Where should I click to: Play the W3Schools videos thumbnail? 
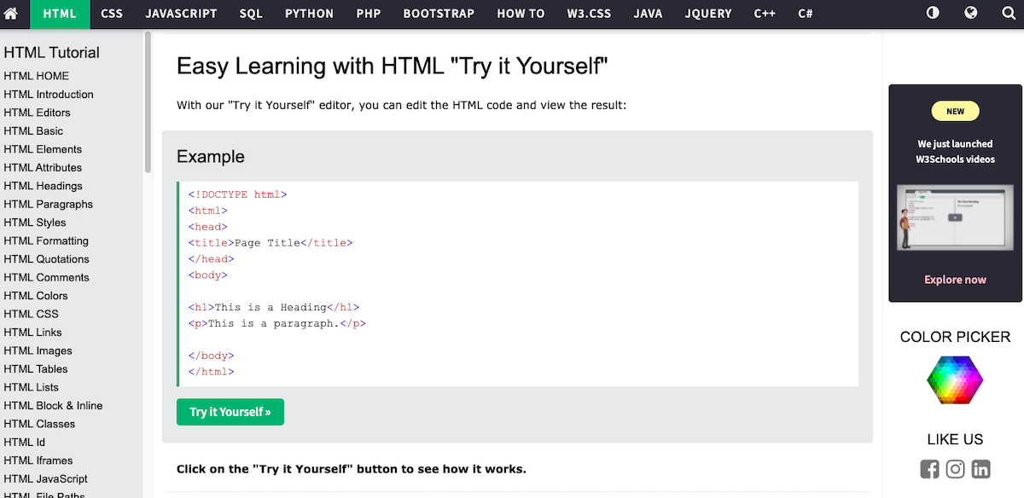955,217
